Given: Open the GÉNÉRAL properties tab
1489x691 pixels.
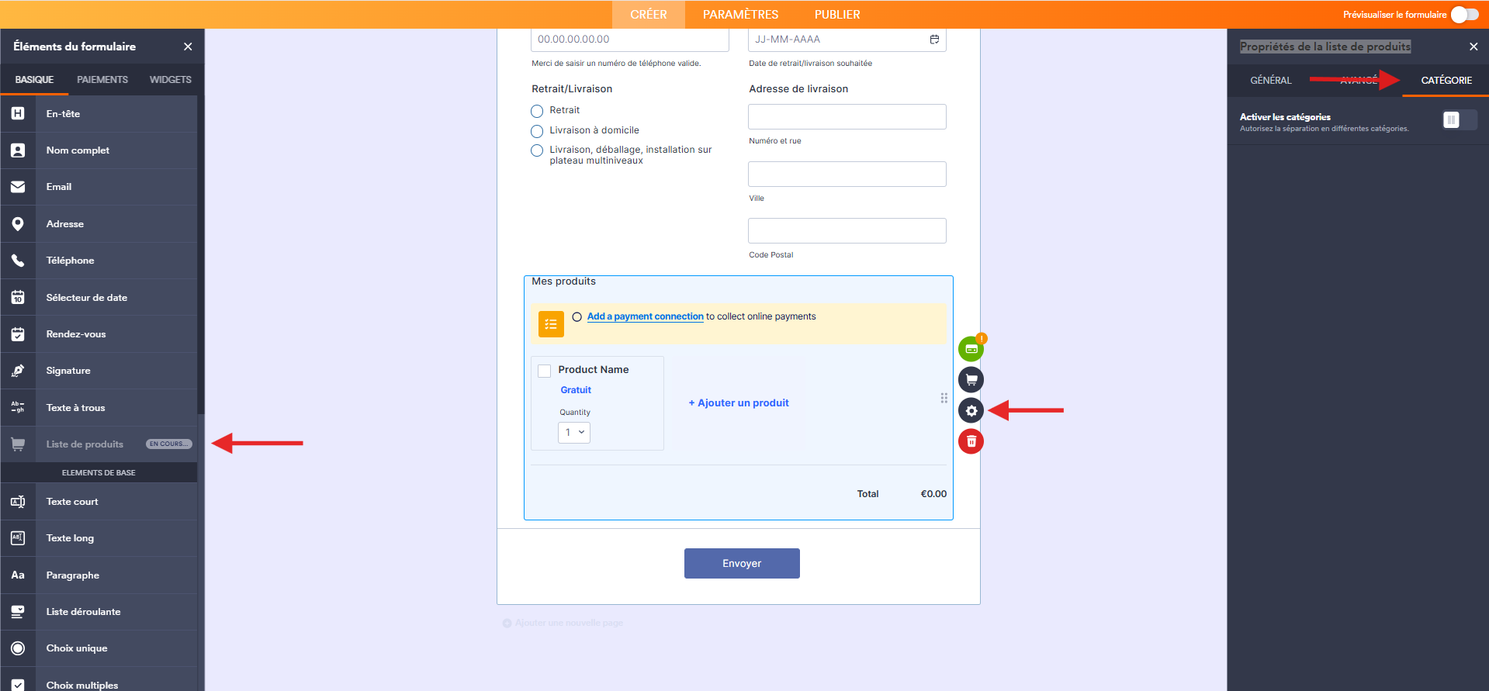Looking at the screenshot, I should click(x=1271, y=81).
